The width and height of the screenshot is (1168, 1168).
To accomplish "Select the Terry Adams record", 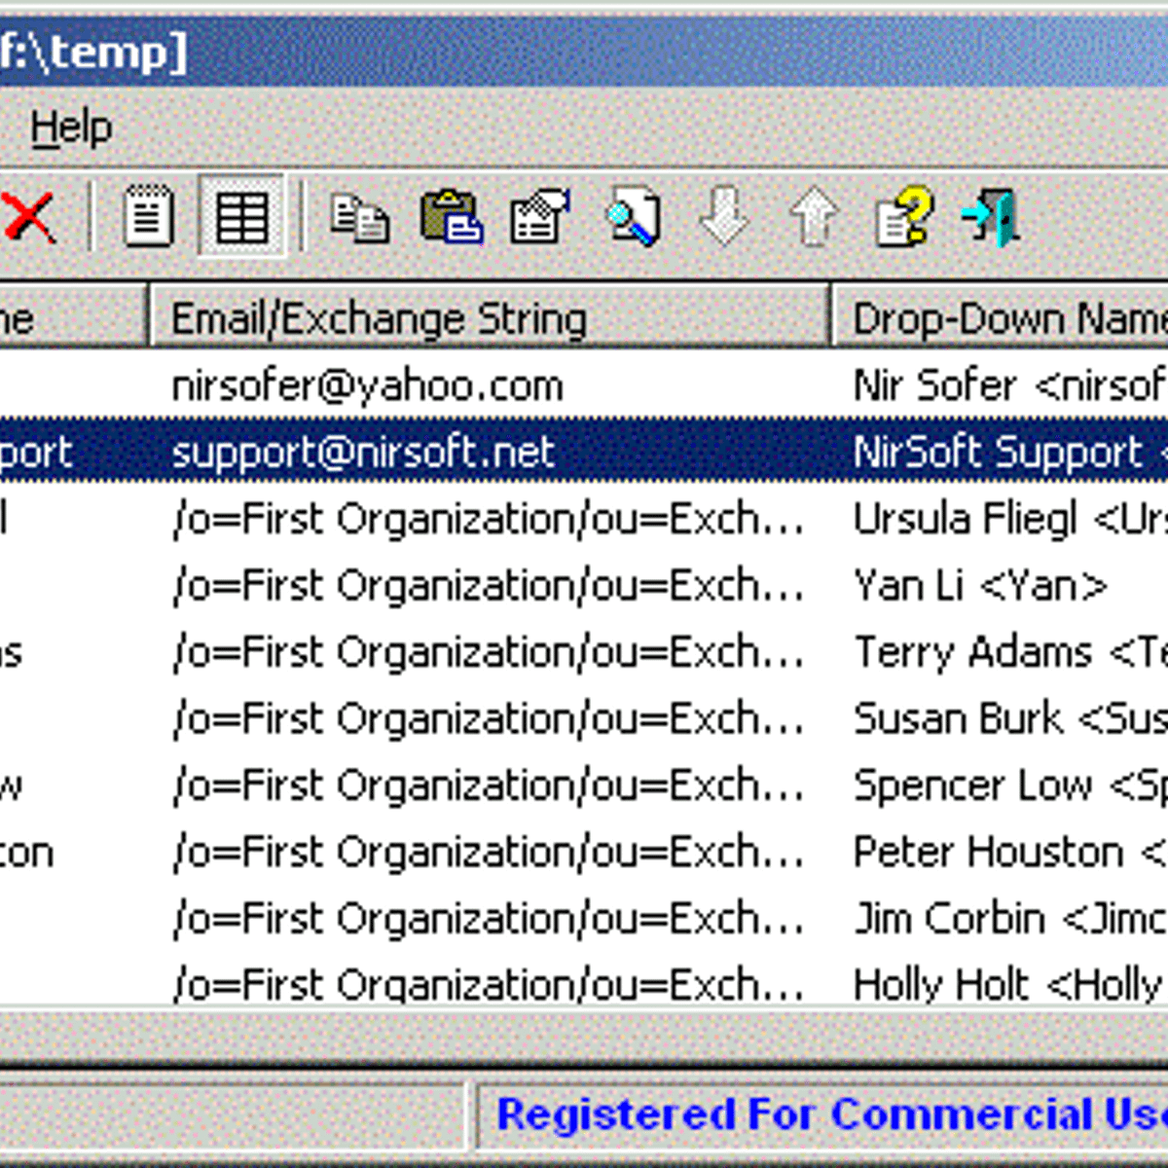I will 487,652.
